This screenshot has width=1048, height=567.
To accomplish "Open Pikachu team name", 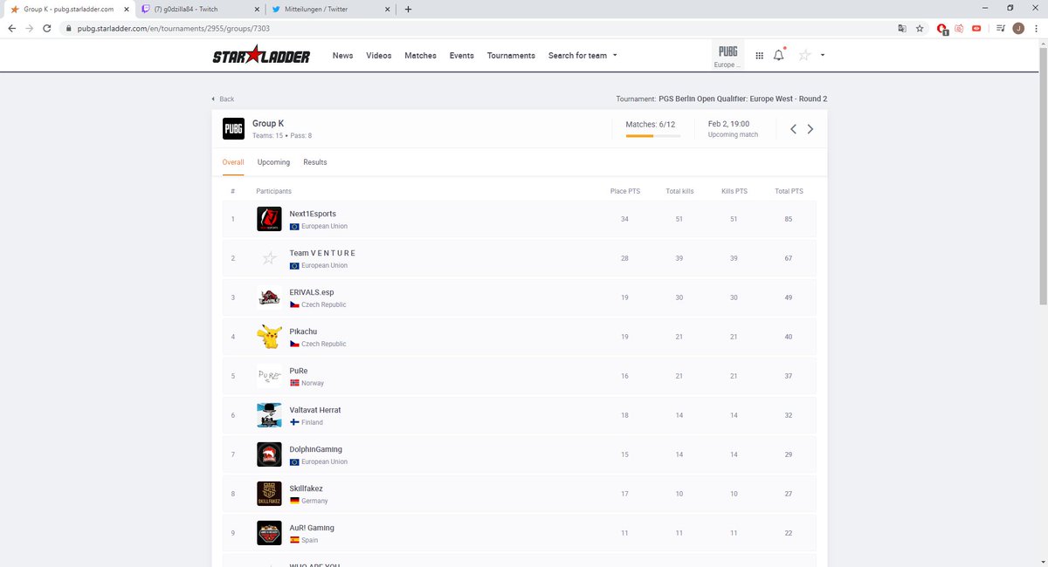I will tap(303, 331).
